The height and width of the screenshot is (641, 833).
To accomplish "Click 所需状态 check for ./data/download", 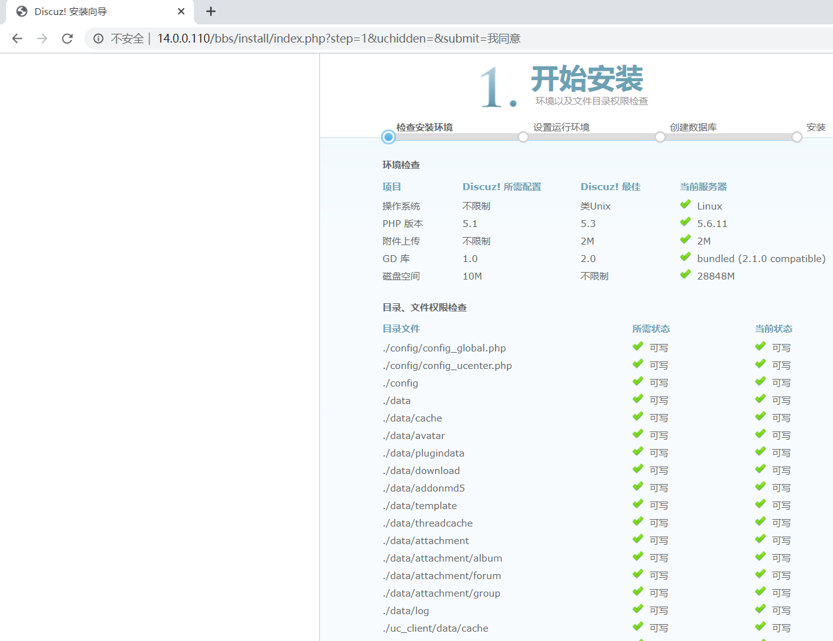I will pyautogui.click(x=638, y=469).
